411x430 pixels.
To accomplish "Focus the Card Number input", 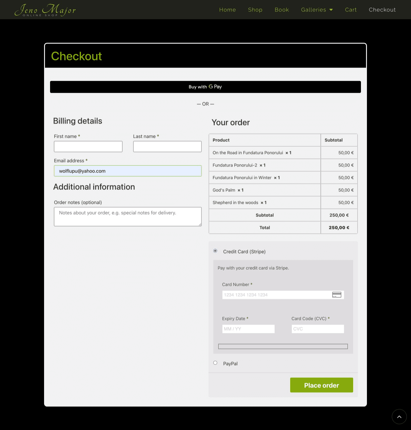I will (276, 295).
